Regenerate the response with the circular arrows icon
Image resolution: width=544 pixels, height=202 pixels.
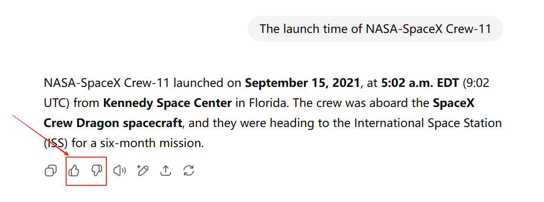pos(189,170)
